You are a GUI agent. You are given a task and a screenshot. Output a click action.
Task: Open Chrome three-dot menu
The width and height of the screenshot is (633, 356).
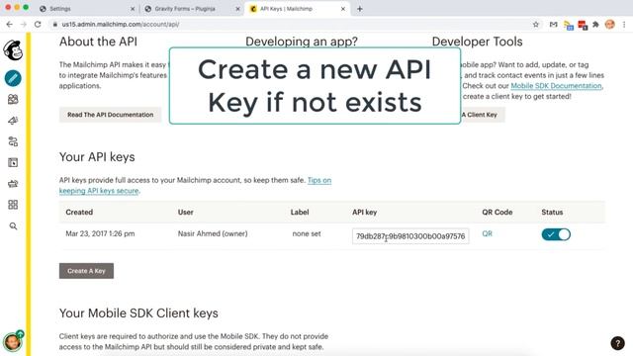pyautogui.click(x=624, y=24)
